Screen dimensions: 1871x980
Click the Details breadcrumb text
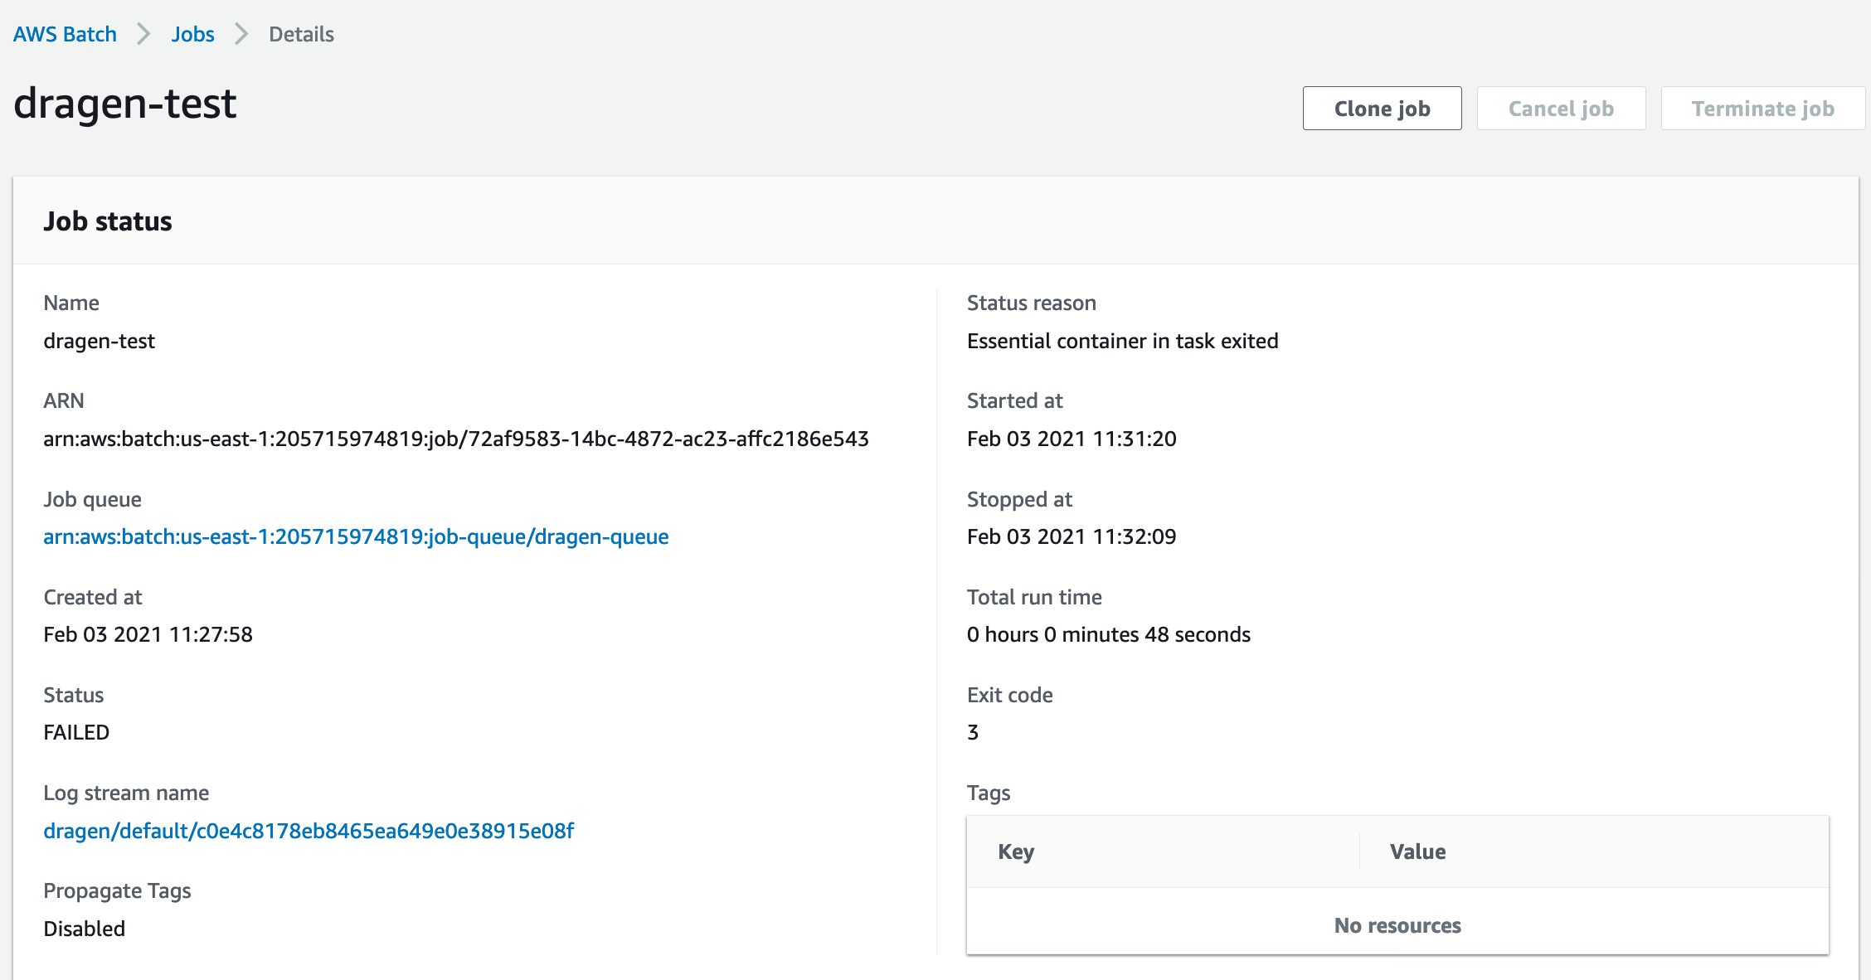(x=301, y=34)
